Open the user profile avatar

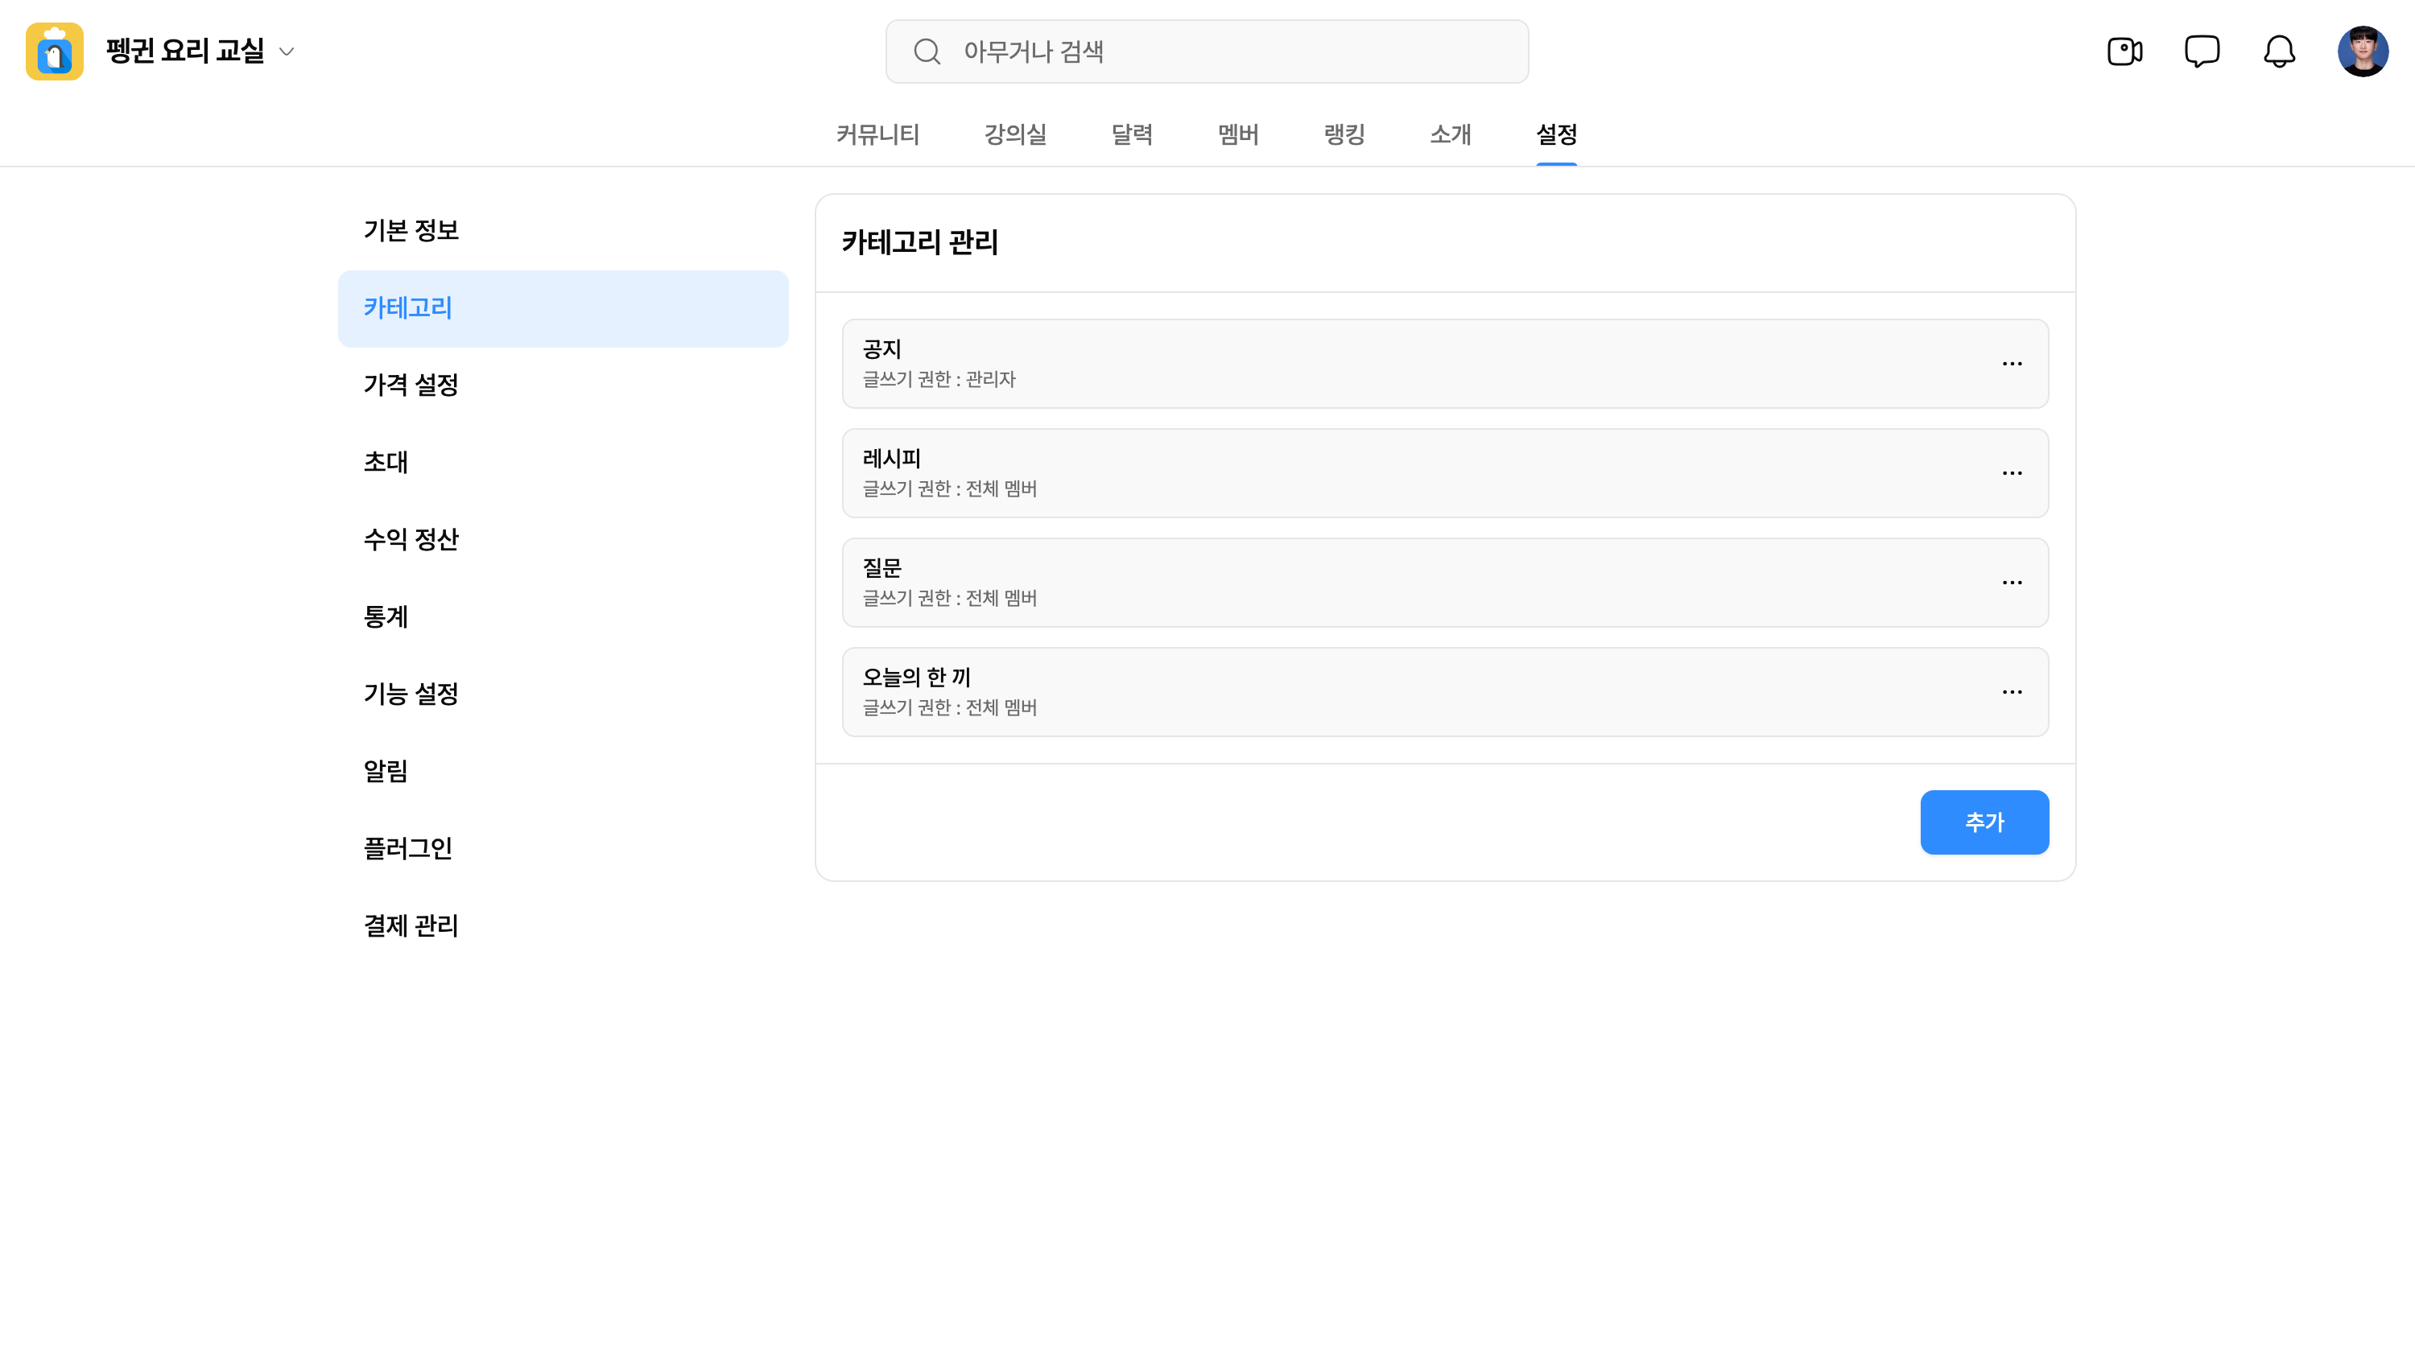pos(2363,52)
